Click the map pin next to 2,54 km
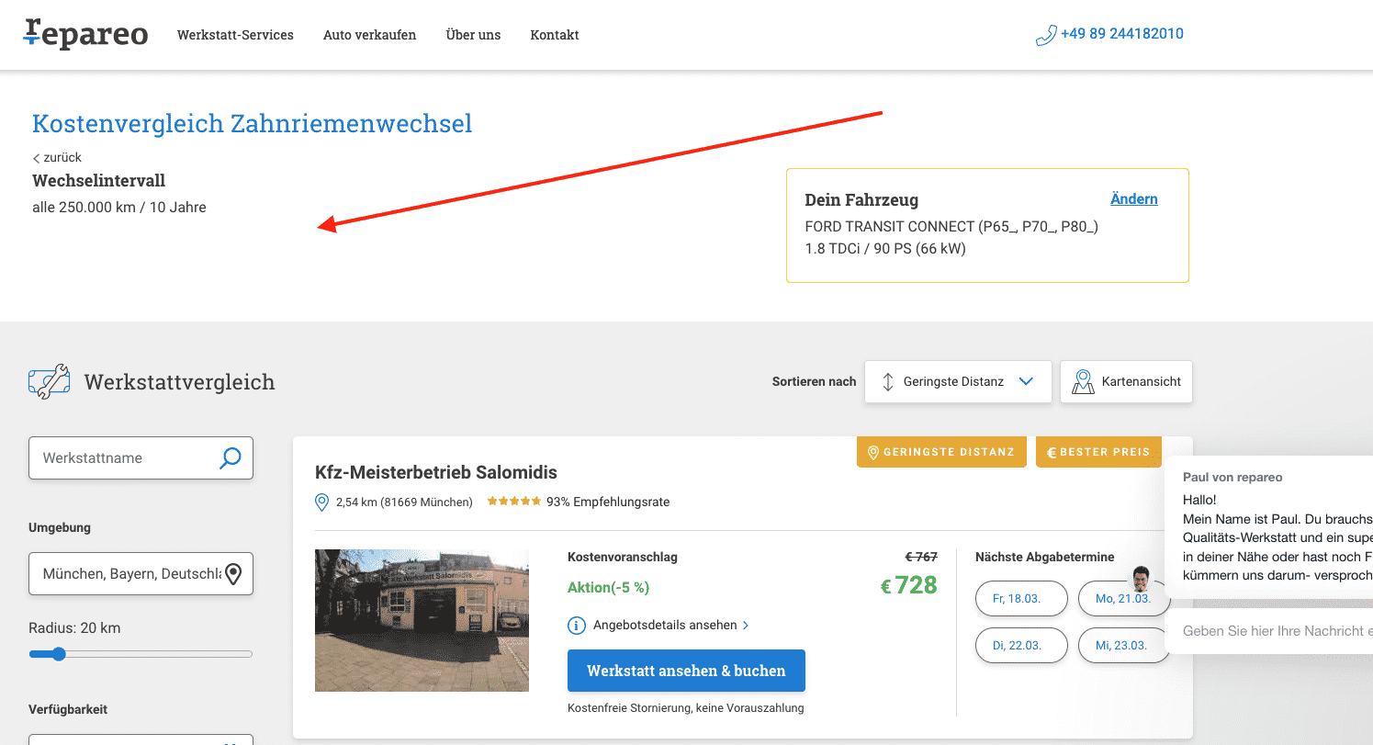 pyautogui.click(x=321, y=502)
